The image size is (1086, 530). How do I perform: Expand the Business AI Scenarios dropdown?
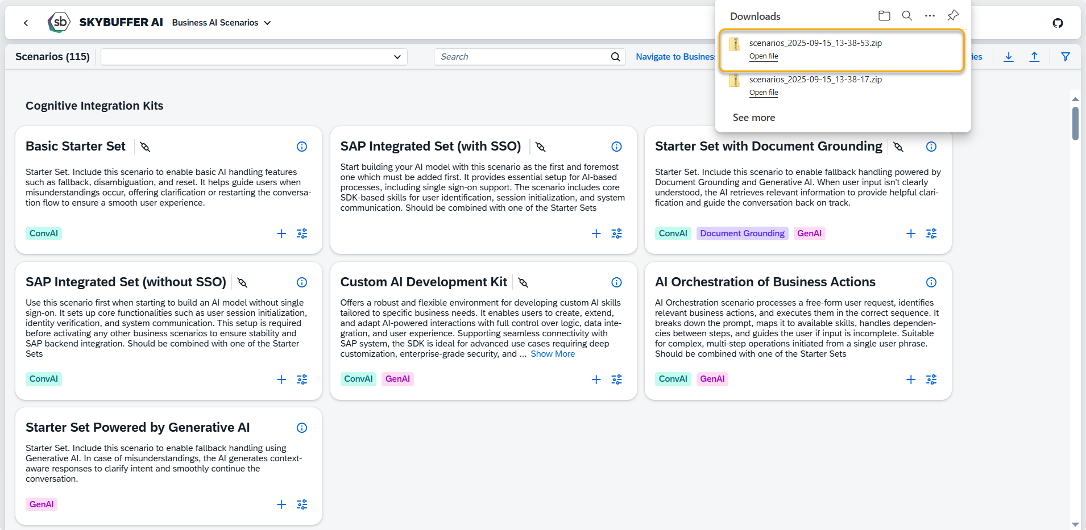tap(267, 23)
